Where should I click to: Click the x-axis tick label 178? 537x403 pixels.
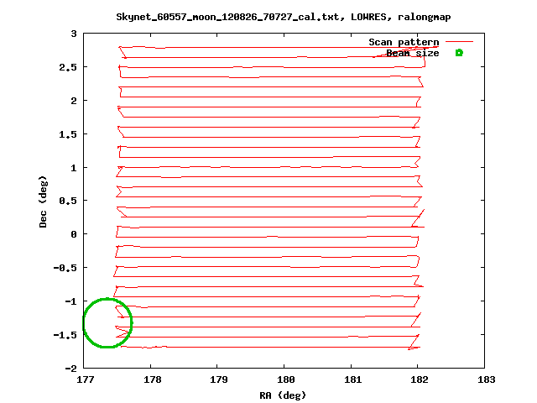coord(152,379)
